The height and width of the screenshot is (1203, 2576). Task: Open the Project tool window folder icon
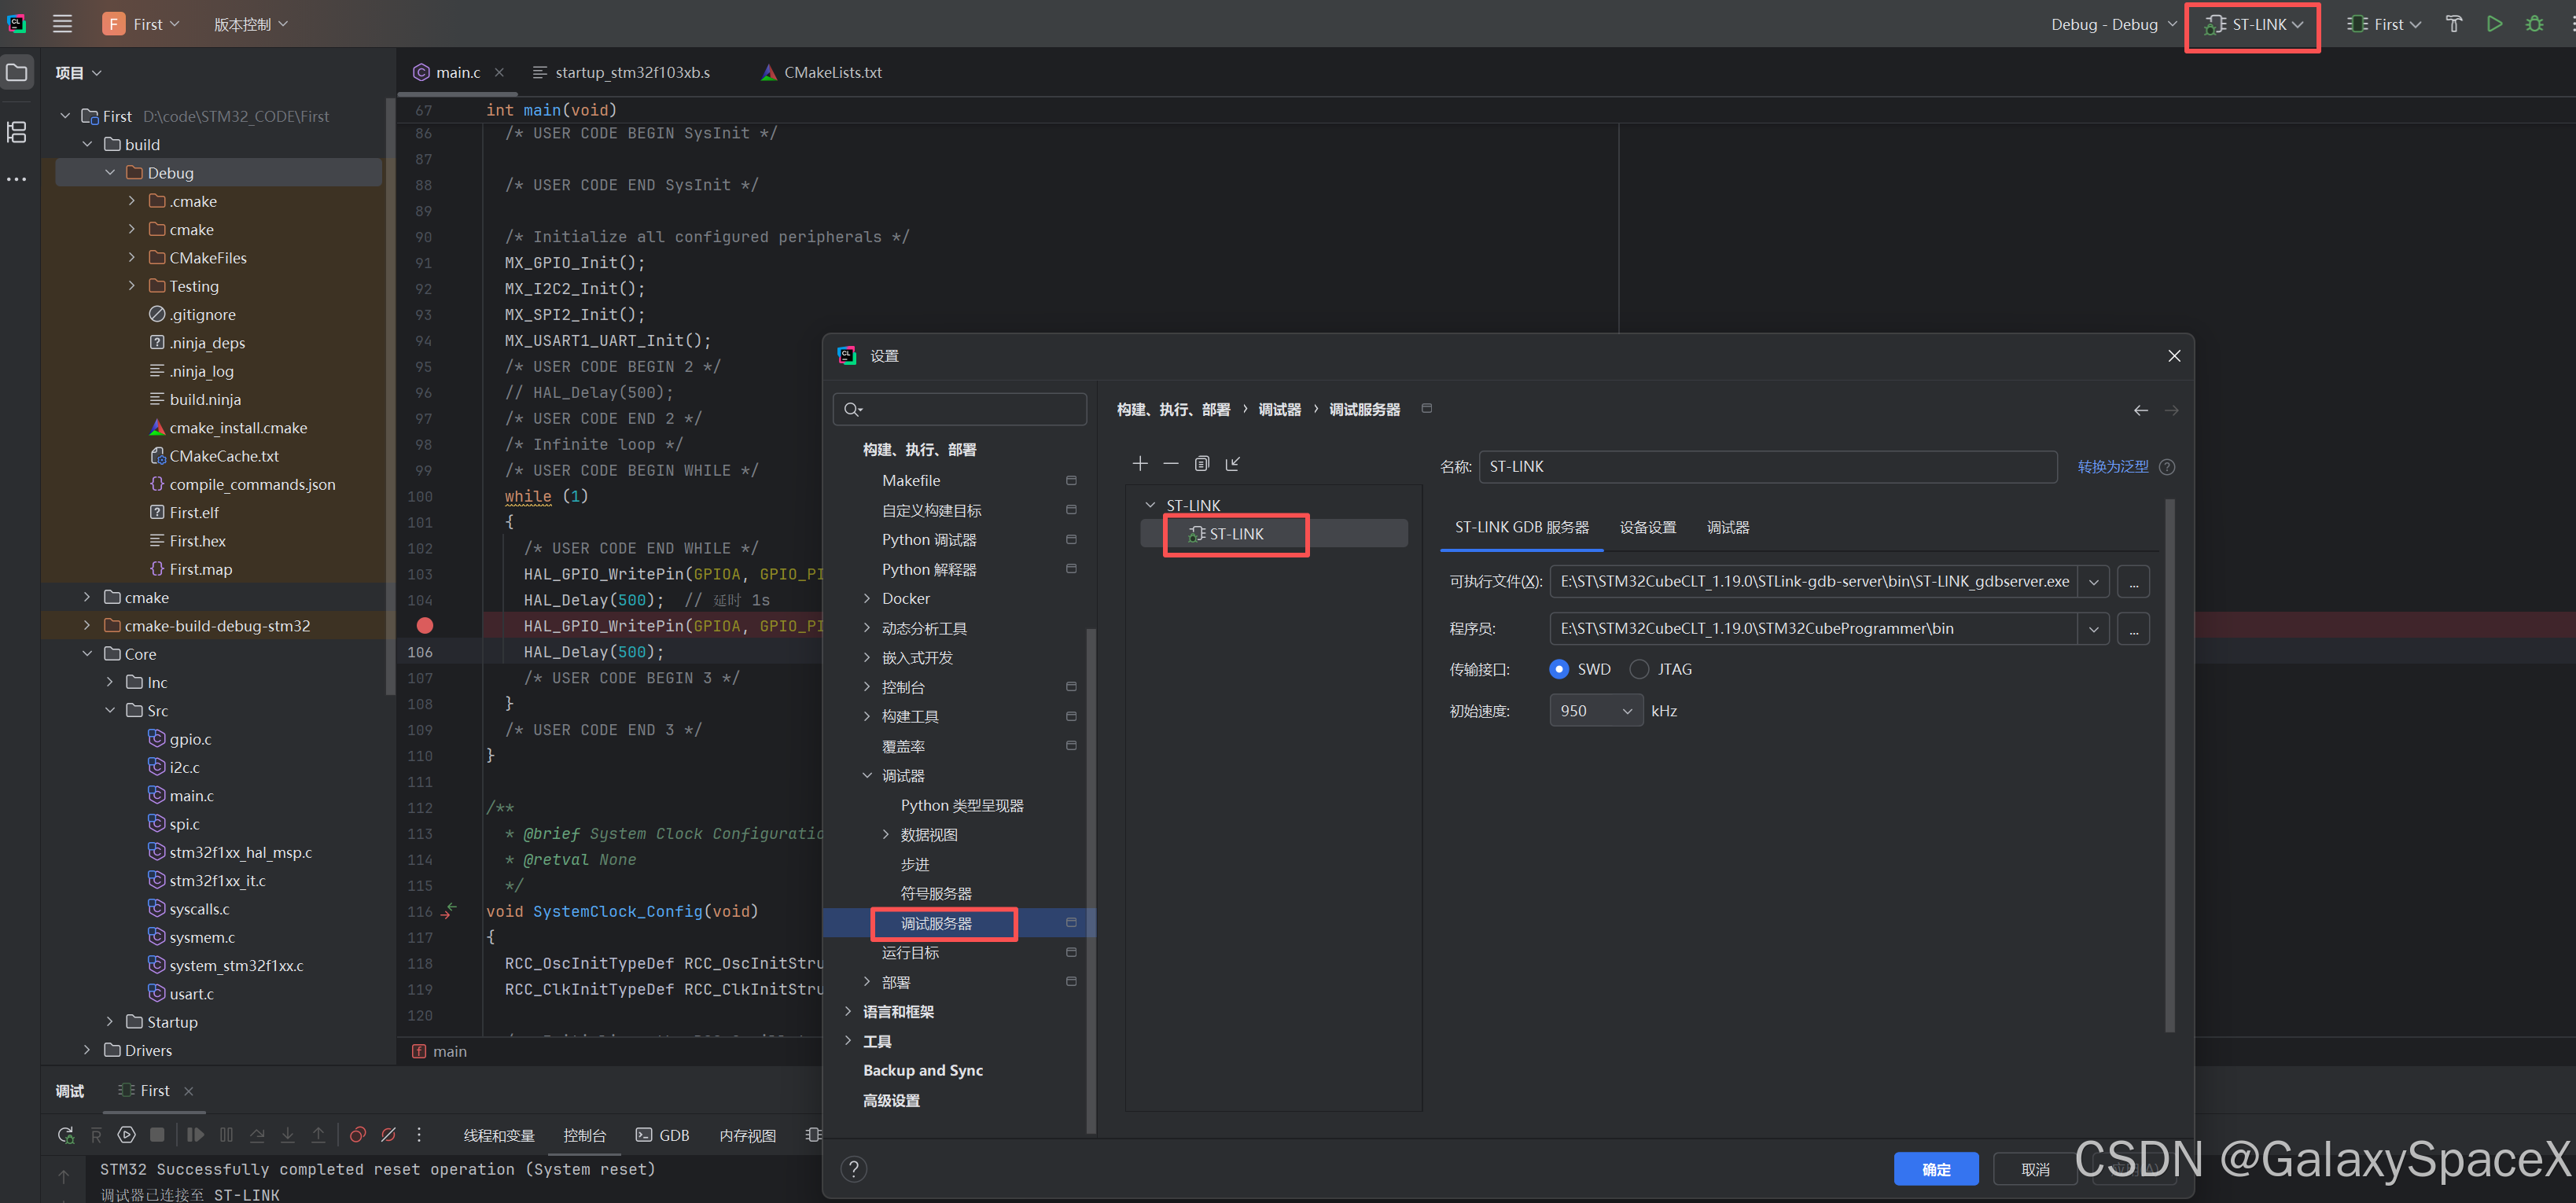(x=17, y=71)
